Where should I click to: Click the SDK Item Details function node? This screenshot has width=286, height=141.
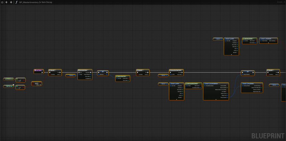pyautogui.click(x=249, y=39)
